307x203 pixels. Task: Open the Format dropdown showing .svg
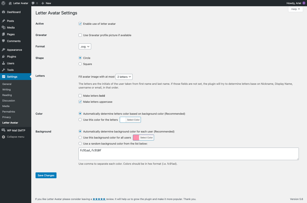click(85, 46)
